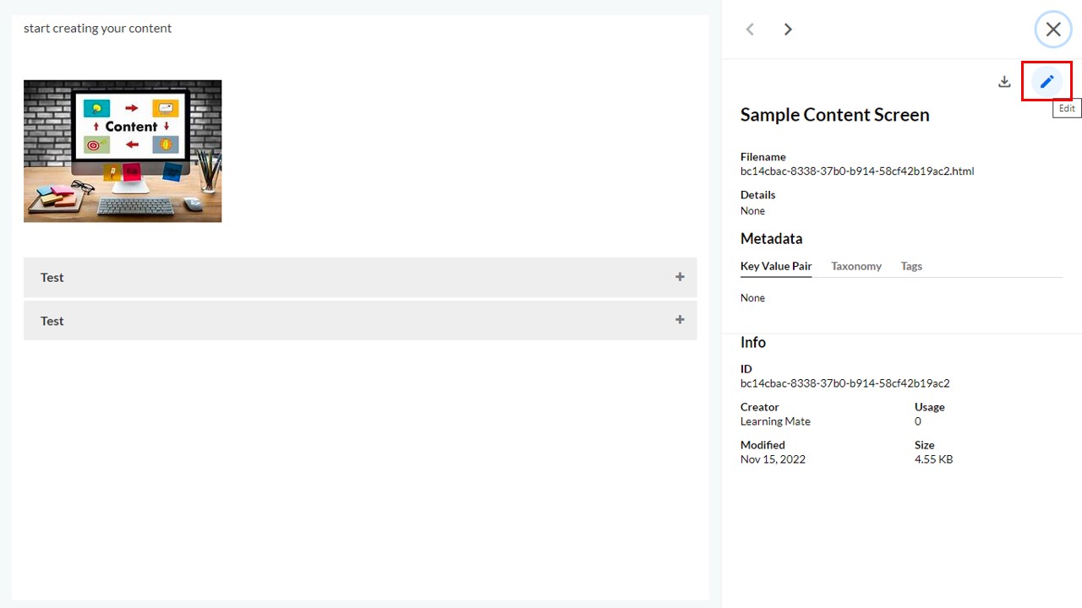The height and width of the screenshot is (608, 1082).
Task: Click the Metadata section heading
Action: [x=772, y=239]
